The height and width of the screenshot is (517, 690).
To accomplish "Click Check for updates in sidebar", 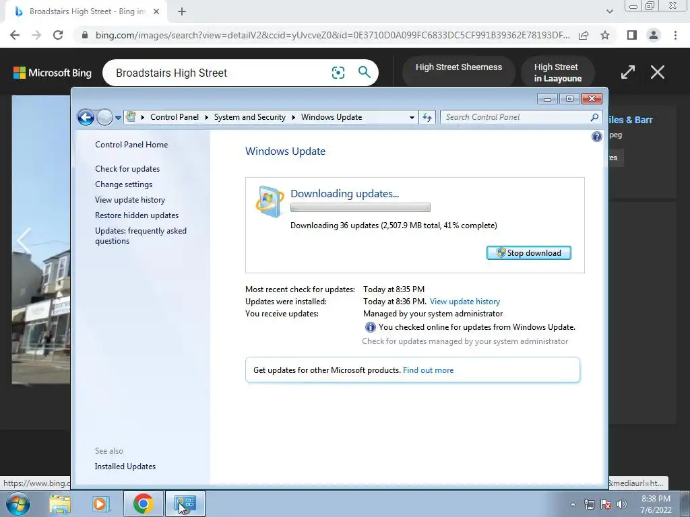I will [x=127, y=169].
